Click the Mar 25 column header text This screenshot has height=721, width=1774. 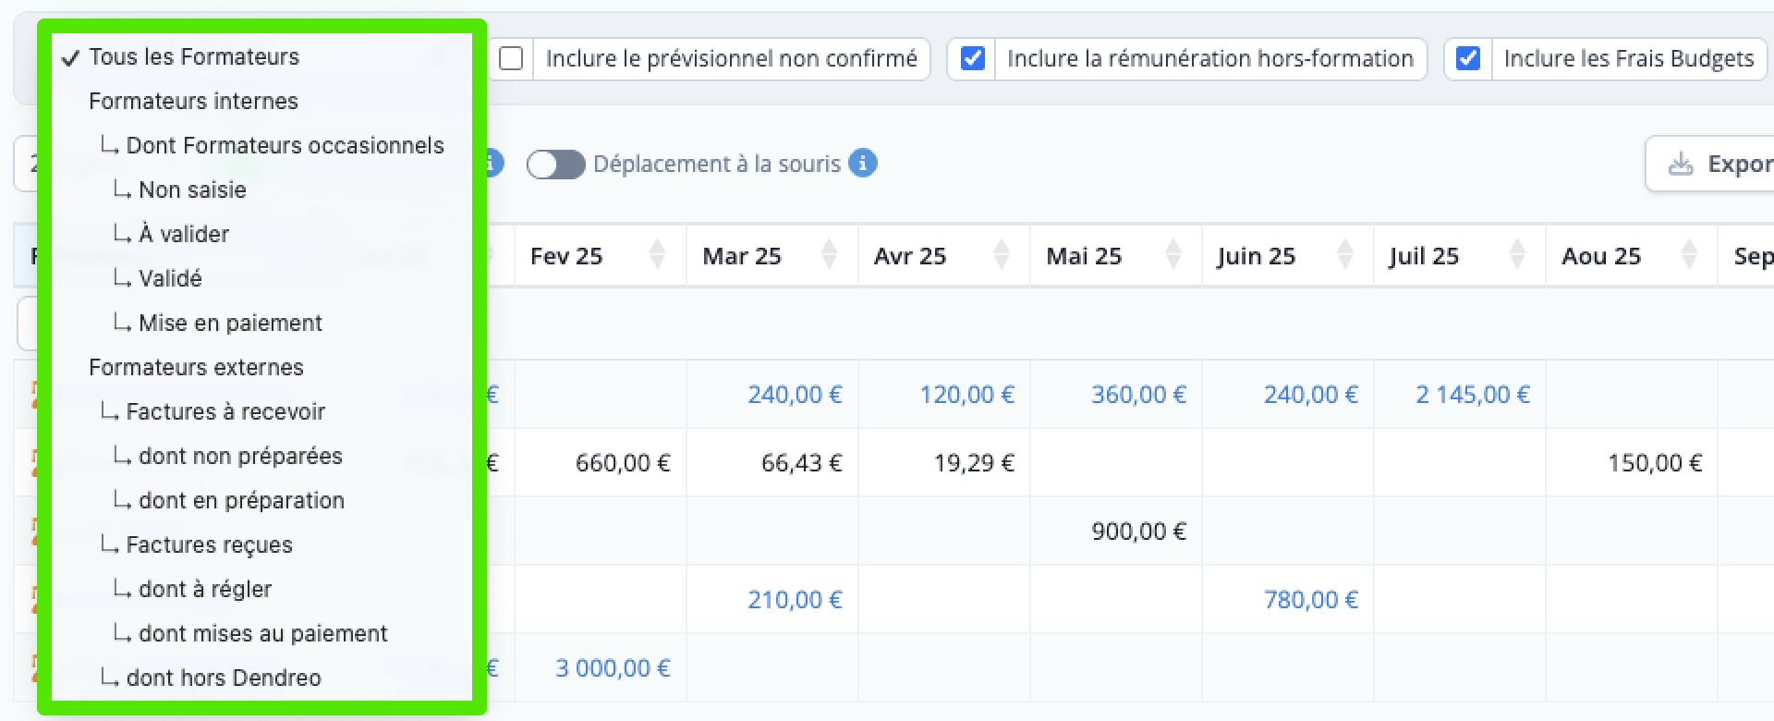tap(742, 256)
